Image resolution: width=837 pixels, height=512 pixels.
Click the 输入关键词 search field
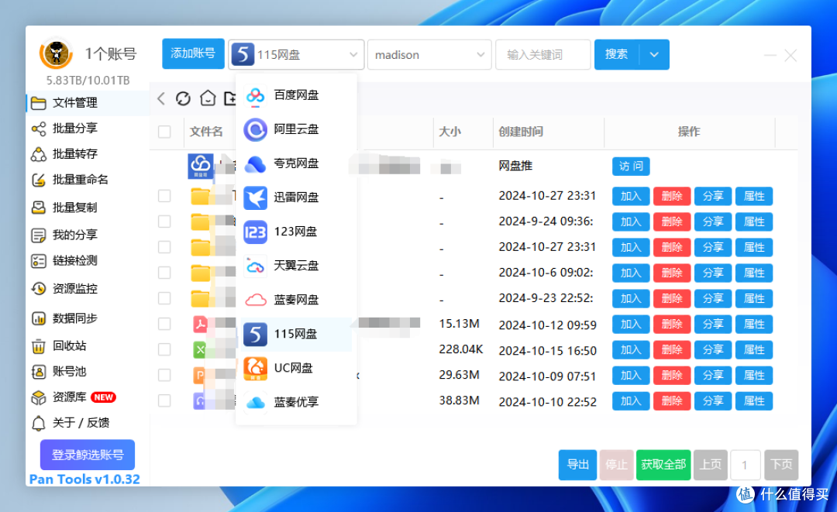[542, 54]
